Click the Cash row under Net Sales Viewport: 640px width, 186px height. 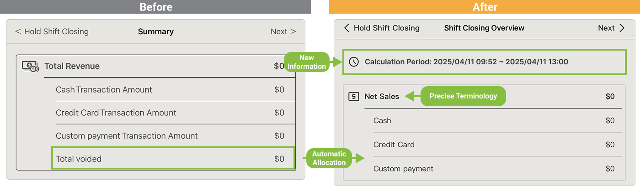[493, 120]
